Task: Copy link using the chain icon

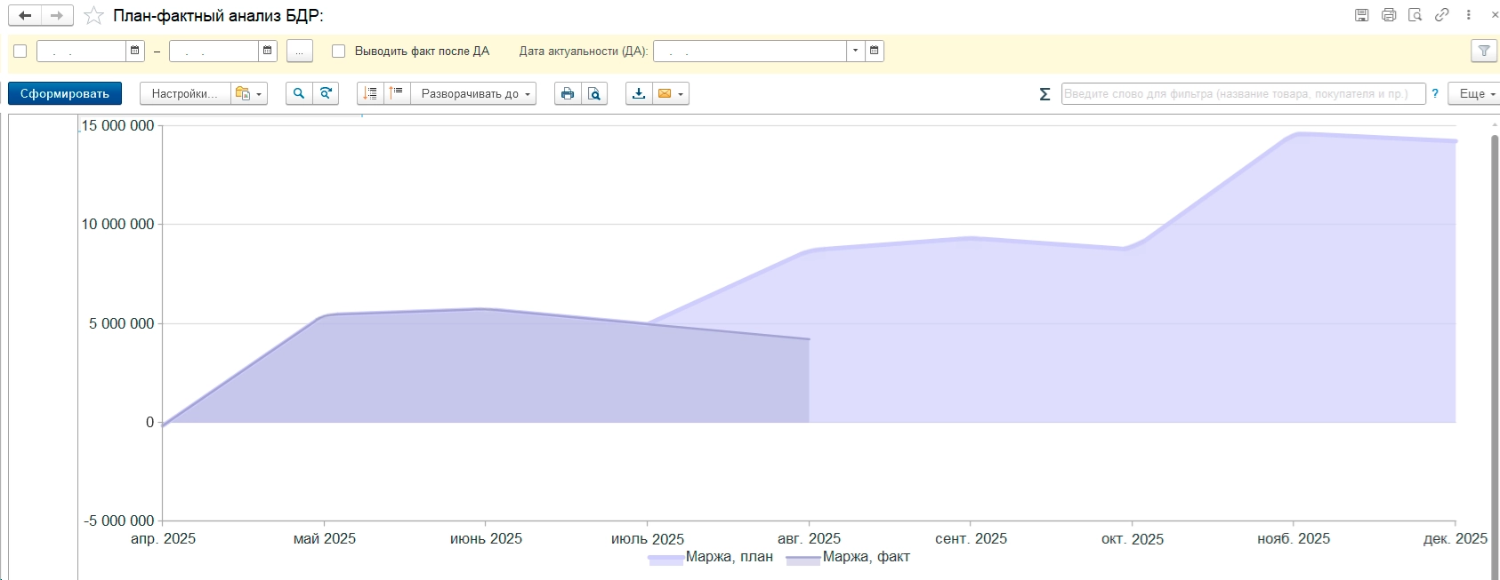Action: coord(1442,15)
